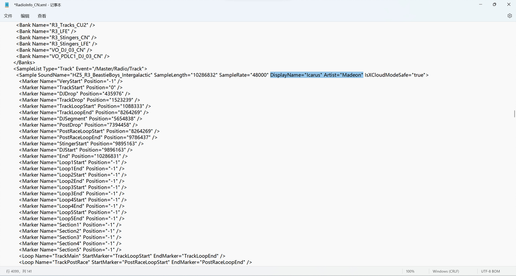Minimize the Notepad window
Image resolution: width=516 pixels, height=276 pixels.
click(481, 5)
